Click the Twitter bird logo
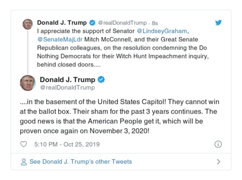Screen dimensions: 242x180 pyautogui.click(x=218, y=23)
